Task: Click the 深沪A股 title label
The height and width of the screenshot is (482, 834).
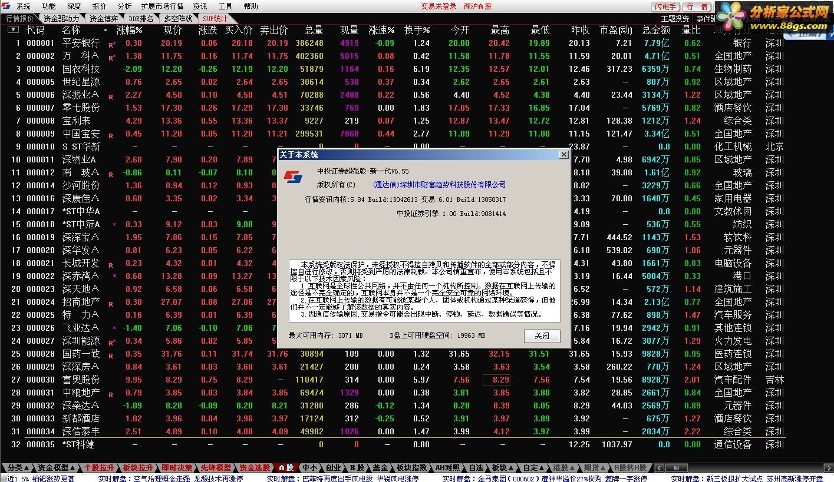Action: (x=477, y=6)
